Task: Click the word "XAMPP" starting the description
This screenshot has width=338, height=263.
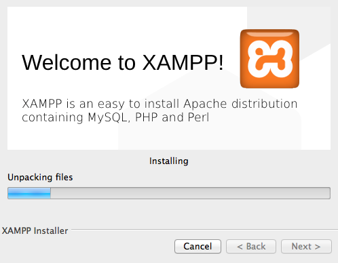Action: [x=42, y=104]
